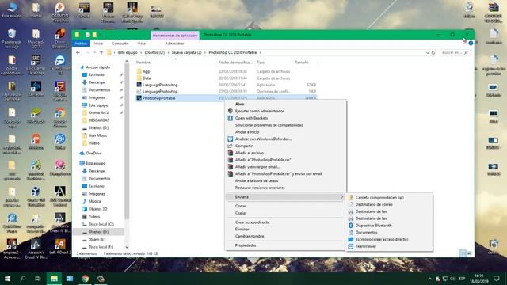Sort by Tamaño column header
Viewport: 507px width, 285px height.
click(x=302, y=63)
